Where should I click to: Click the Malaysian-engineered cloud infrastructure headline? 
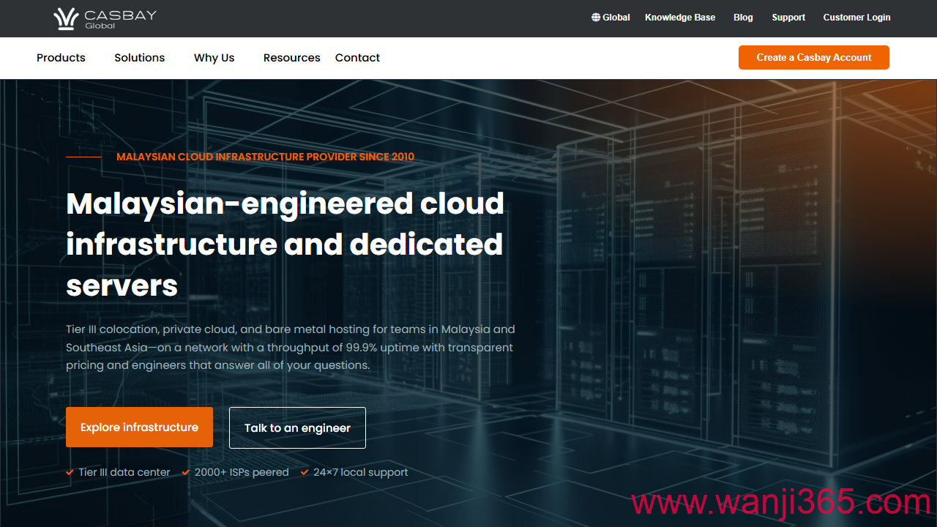[x=285, y=244]
